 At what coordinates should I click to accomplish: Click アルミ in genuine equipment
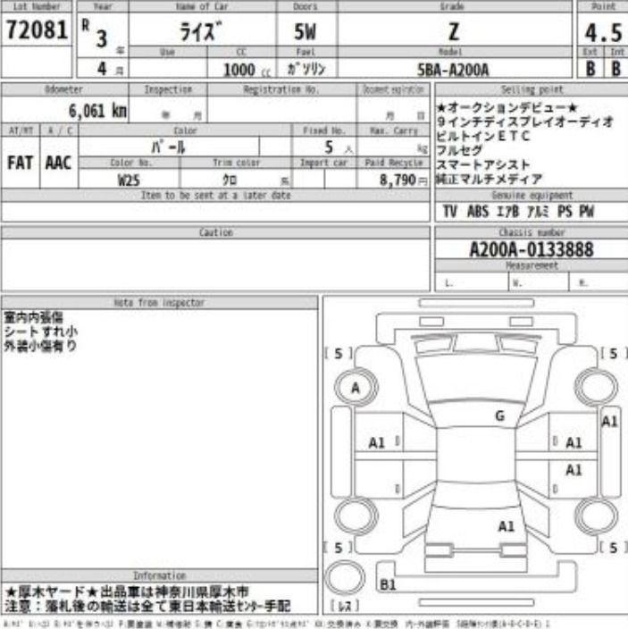click(538, 212)
